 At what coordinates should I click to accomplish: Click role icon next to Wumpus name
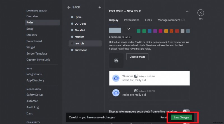136,76
